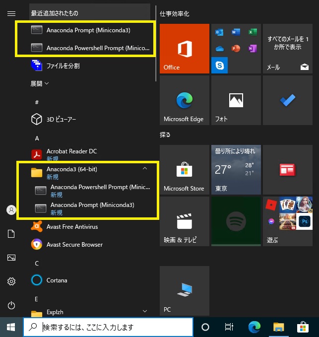Open Word icon in Office apps tile
The width and height of the screenshot is (319, 337).
(236, 32)
